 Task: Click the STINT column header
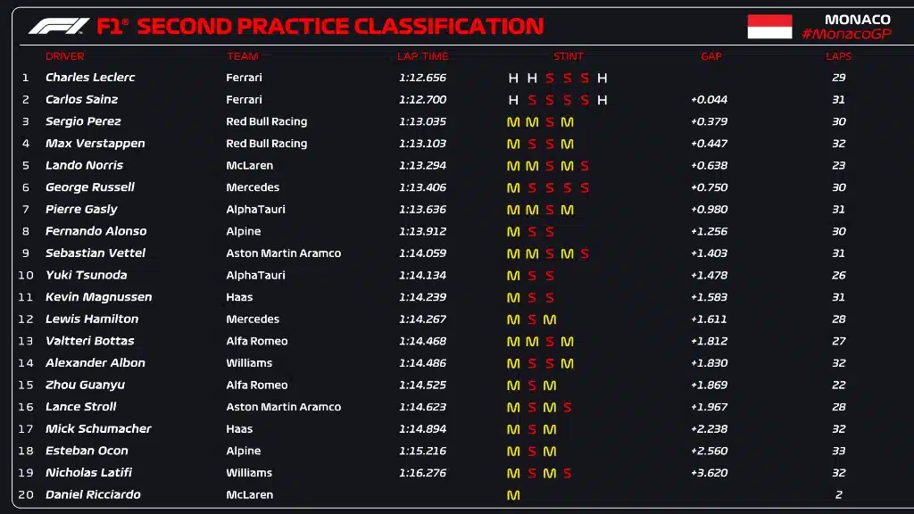(568, 56)
